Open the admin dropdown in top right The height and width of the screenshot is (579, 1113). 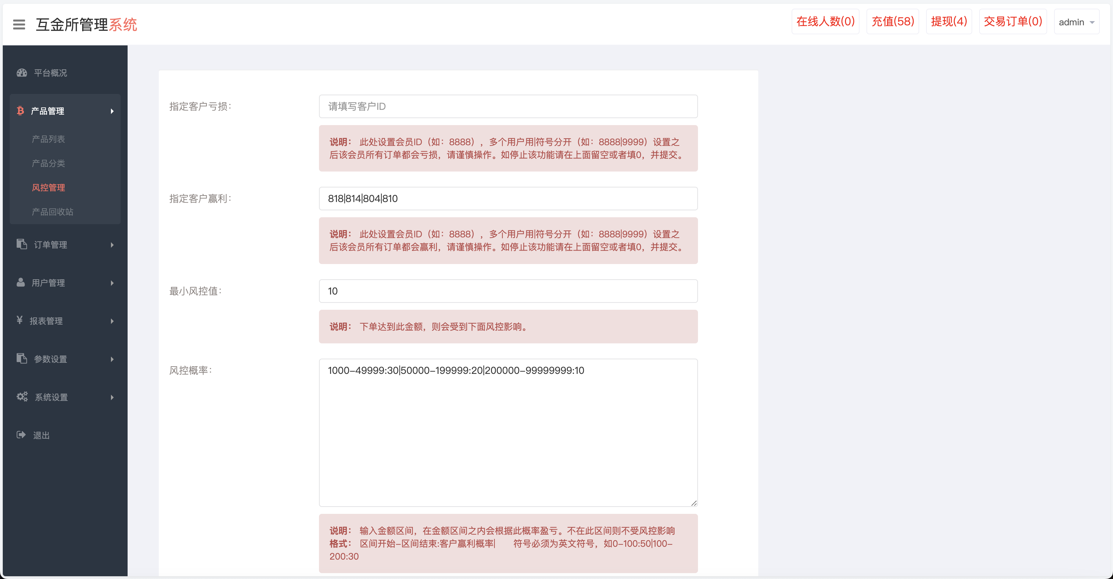coord(1076,21)
